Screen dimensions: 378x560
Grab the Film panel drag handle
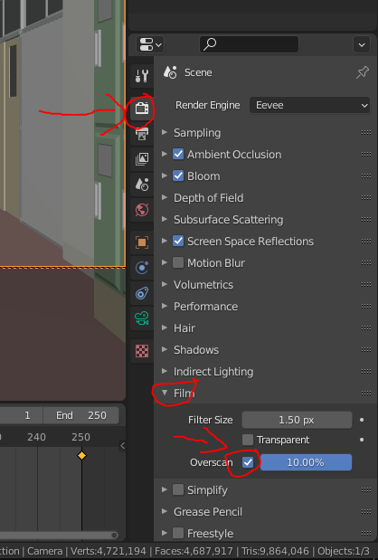(366, 394)
